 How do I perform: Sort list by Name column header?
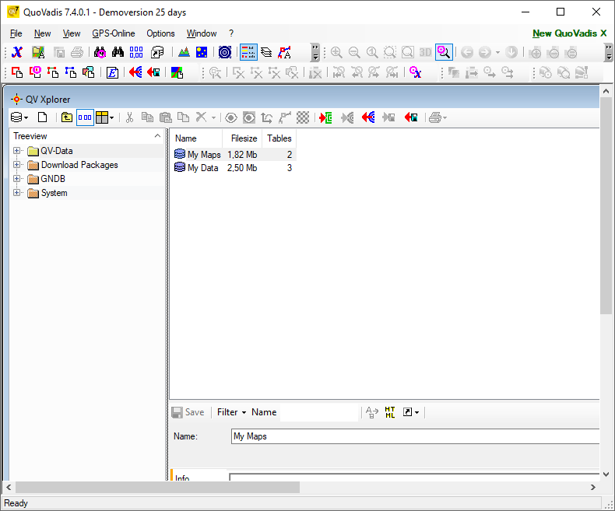(x=195, y=138)
